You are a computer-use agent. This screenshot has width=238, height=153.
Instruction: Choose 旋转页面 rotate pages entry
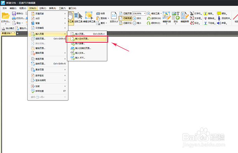tap(48, 64)
